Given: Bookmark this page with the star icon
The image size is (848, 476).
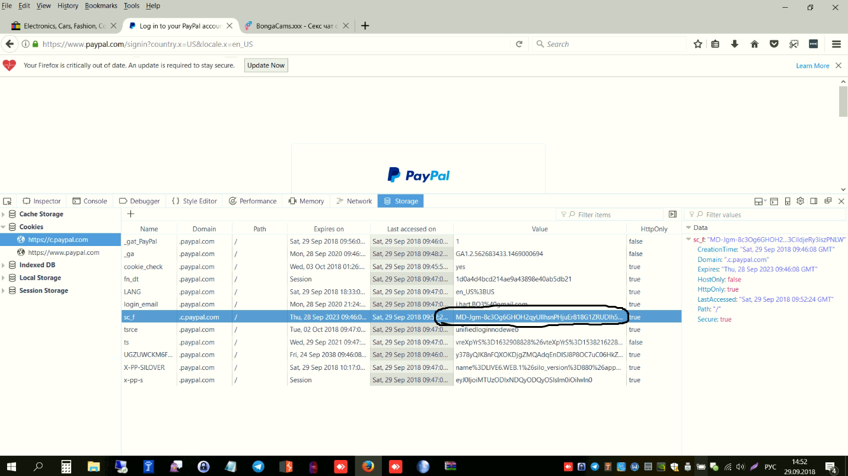Looking at the screenshot, I should (698, 44).
